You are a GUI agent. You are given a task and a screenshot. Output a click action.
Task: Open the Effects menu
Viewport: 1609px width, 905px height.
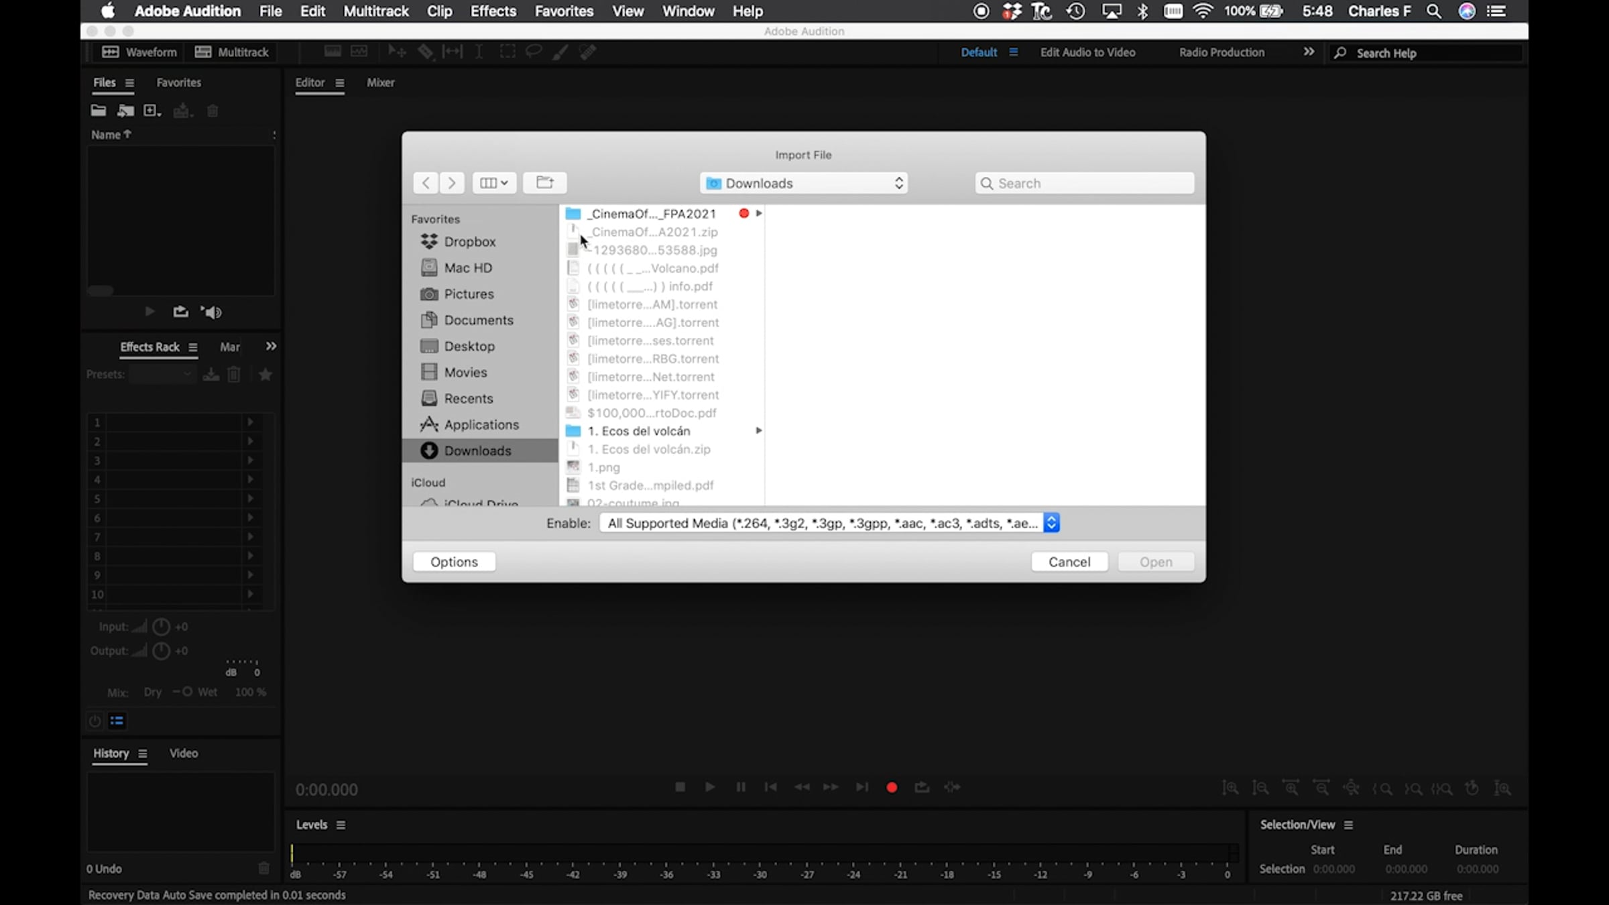pyautogui.click(x=493, y=11)
